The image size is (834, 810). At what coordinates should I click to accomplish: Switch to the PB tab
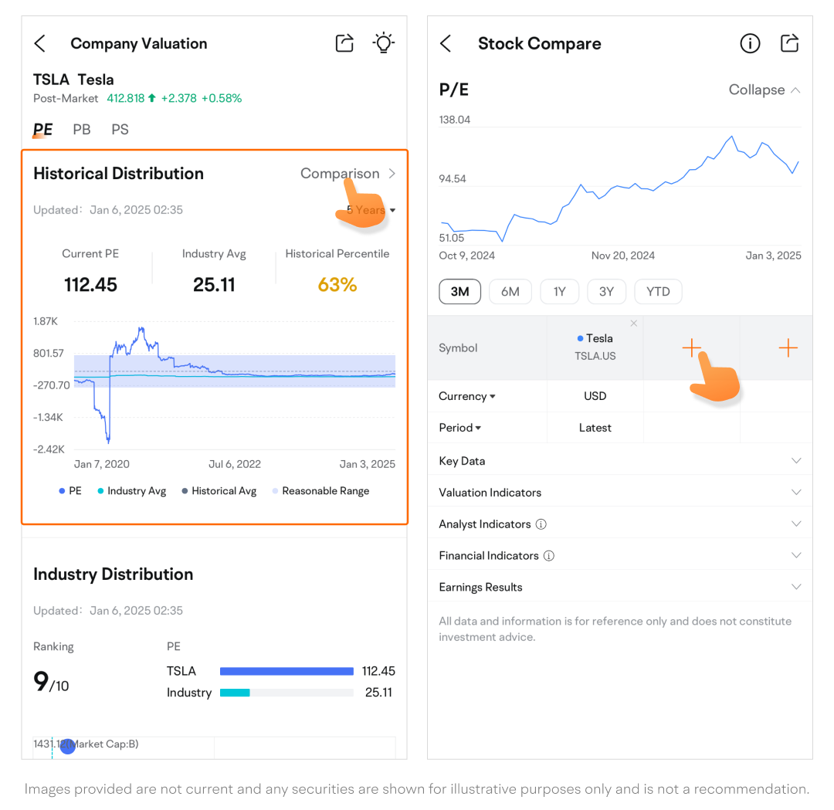[82, 130]
